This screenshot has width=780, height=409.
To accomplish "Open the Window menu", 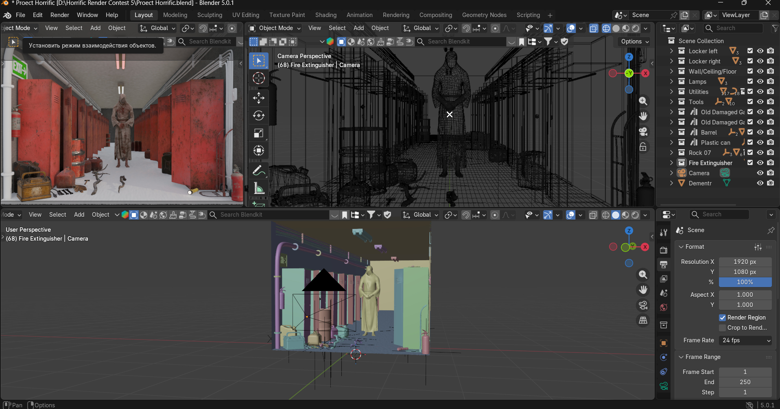I will pos(87,15).
